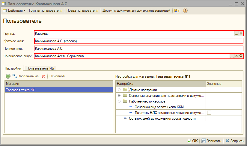Open the help question mark icon
The height and width of the screenshot is (146, 247).
tap(185, 10)
